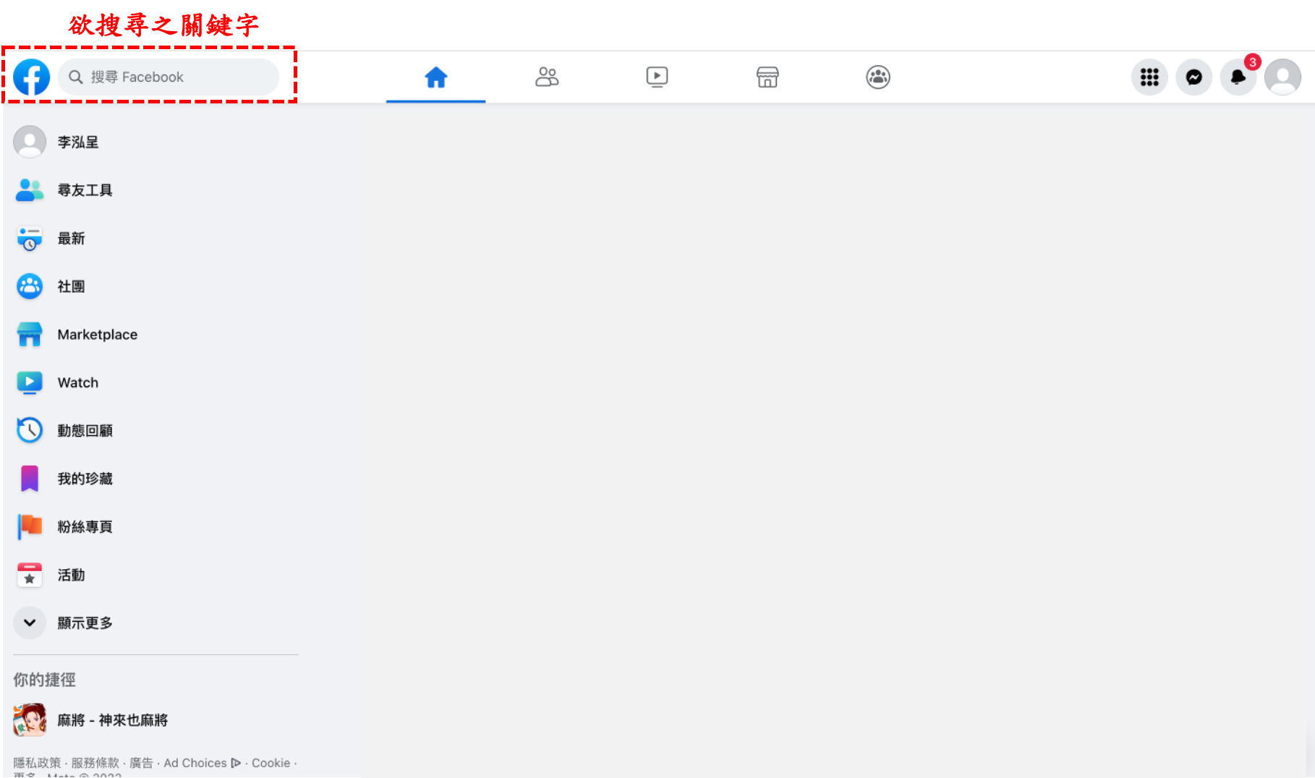Viewport: 1315px width, 778px height.
Task: Click inside the 搜尋 Facebook search field
Action: [x=169, y=77]
